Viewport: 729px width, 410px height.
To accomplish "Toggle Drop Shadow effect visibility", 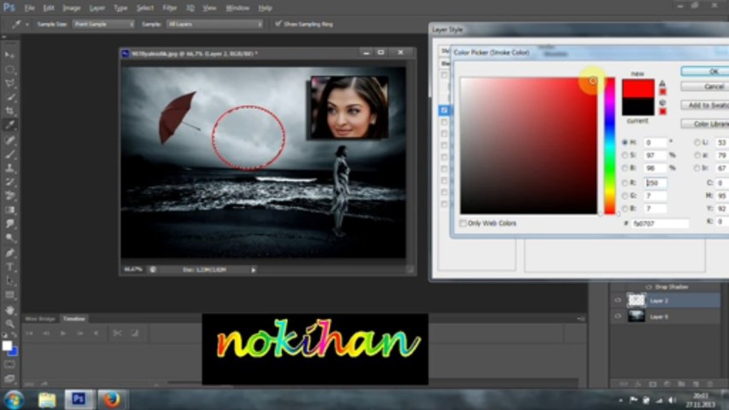I will tap(649, 287).
